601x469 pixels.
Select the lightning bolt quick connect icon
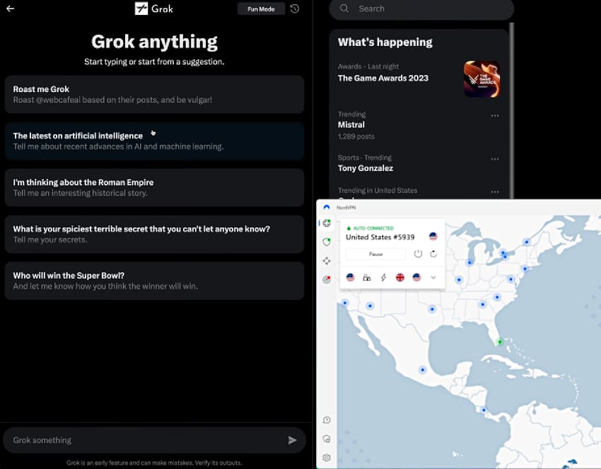(x=383, y=277)
